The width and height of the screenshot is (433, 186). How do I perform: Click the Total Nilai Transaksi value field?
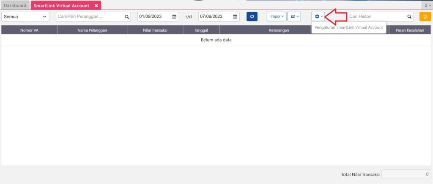point(406,175)
